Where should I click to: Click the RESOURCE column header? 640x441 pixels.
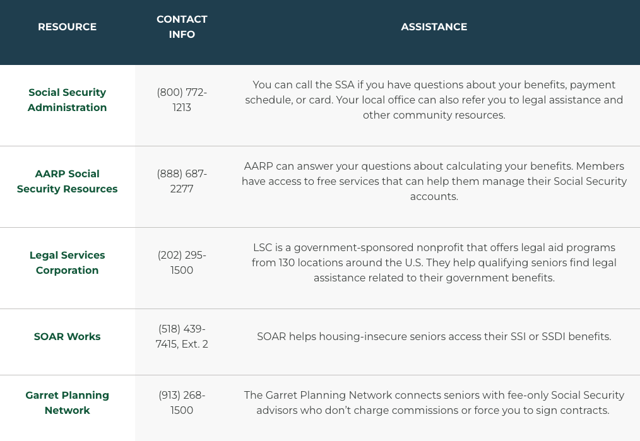pyautogui.click(x=67, y=27)
